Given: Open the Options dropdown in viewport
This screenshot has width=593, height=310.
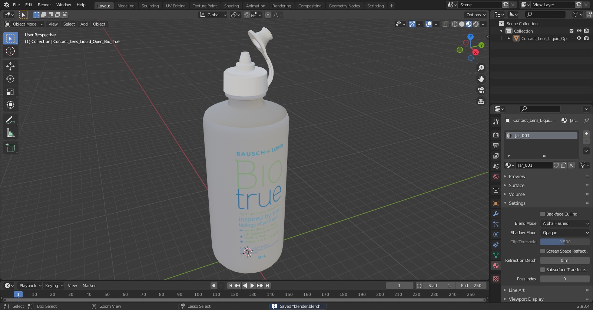Looking at the screenshot, I should (476, 15).
